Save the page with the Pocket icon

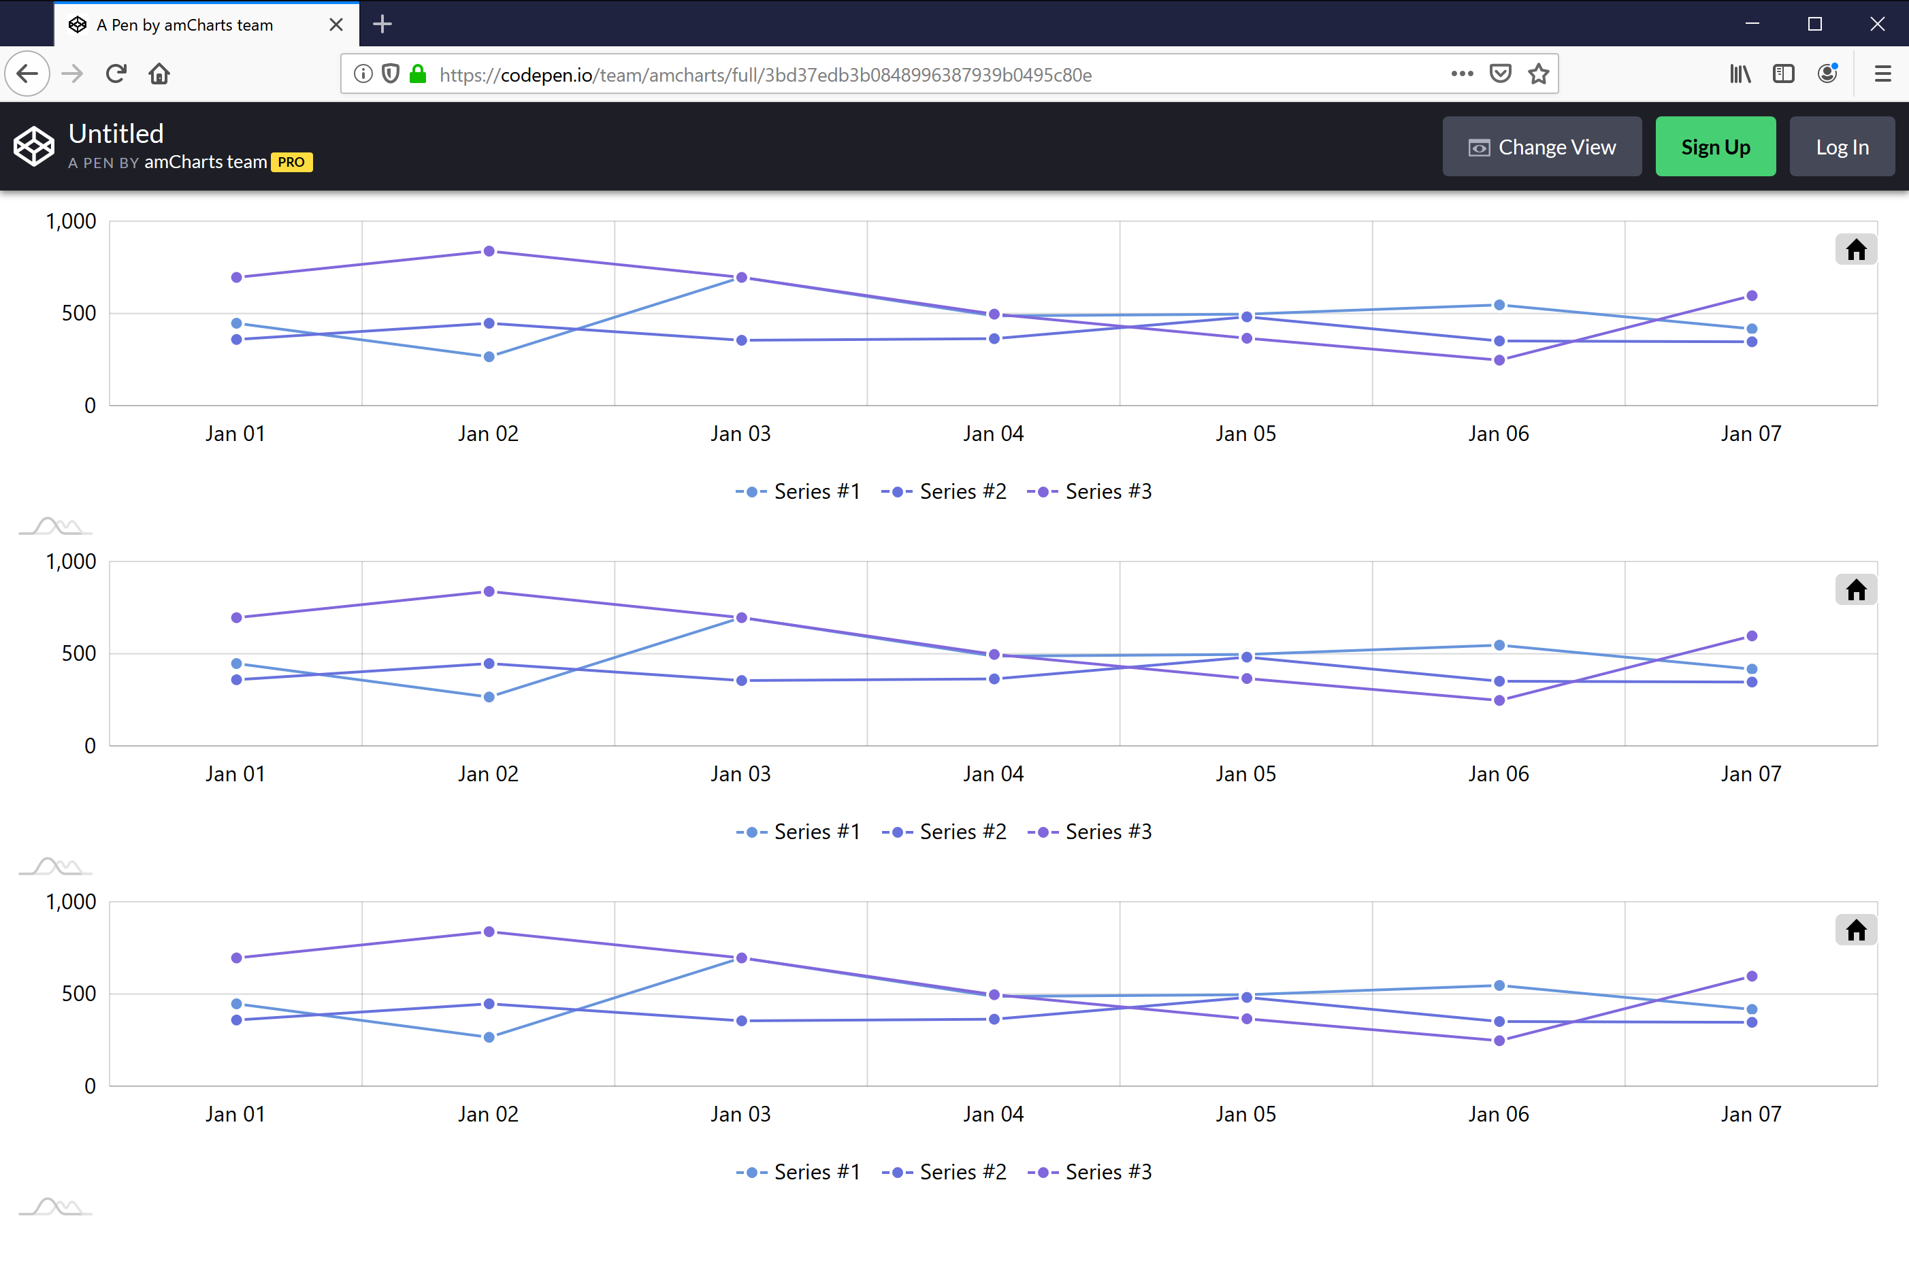(1501, 73)
